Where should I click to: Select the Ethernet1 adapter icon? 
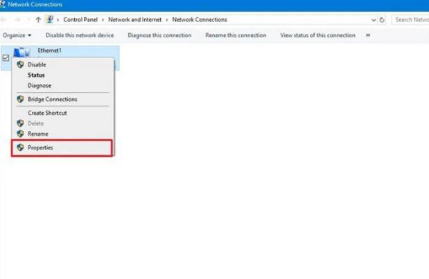click(x=21, y=52)
